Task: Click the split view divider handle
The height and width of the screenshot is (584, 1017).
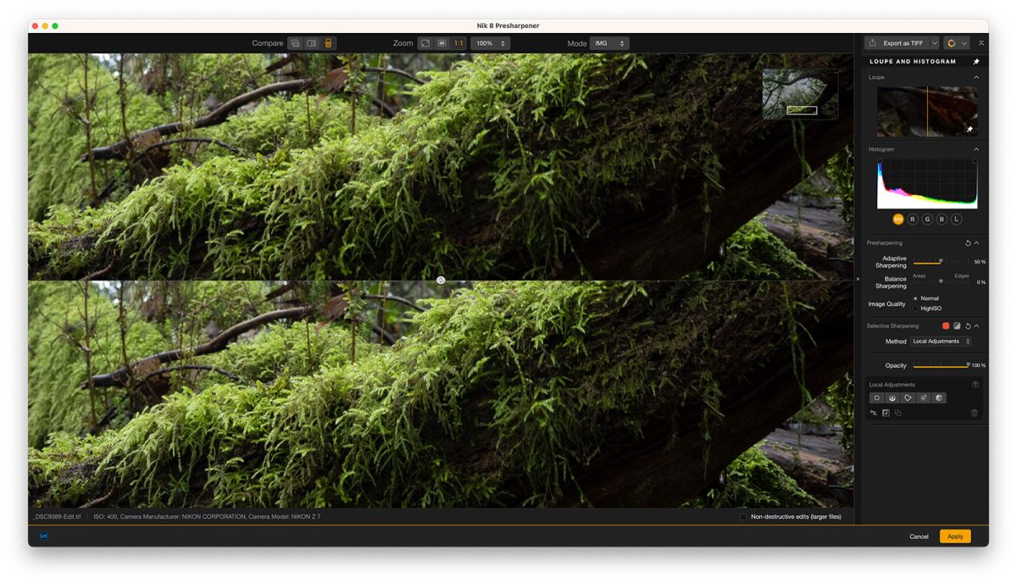Action: coord(441,280)
